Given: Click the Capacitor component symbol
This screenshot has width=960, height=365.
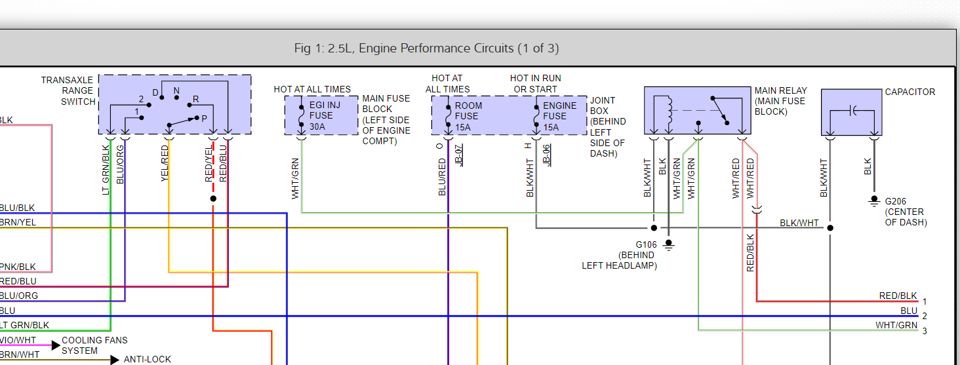Looking at the screenshot, I should 852,111.
